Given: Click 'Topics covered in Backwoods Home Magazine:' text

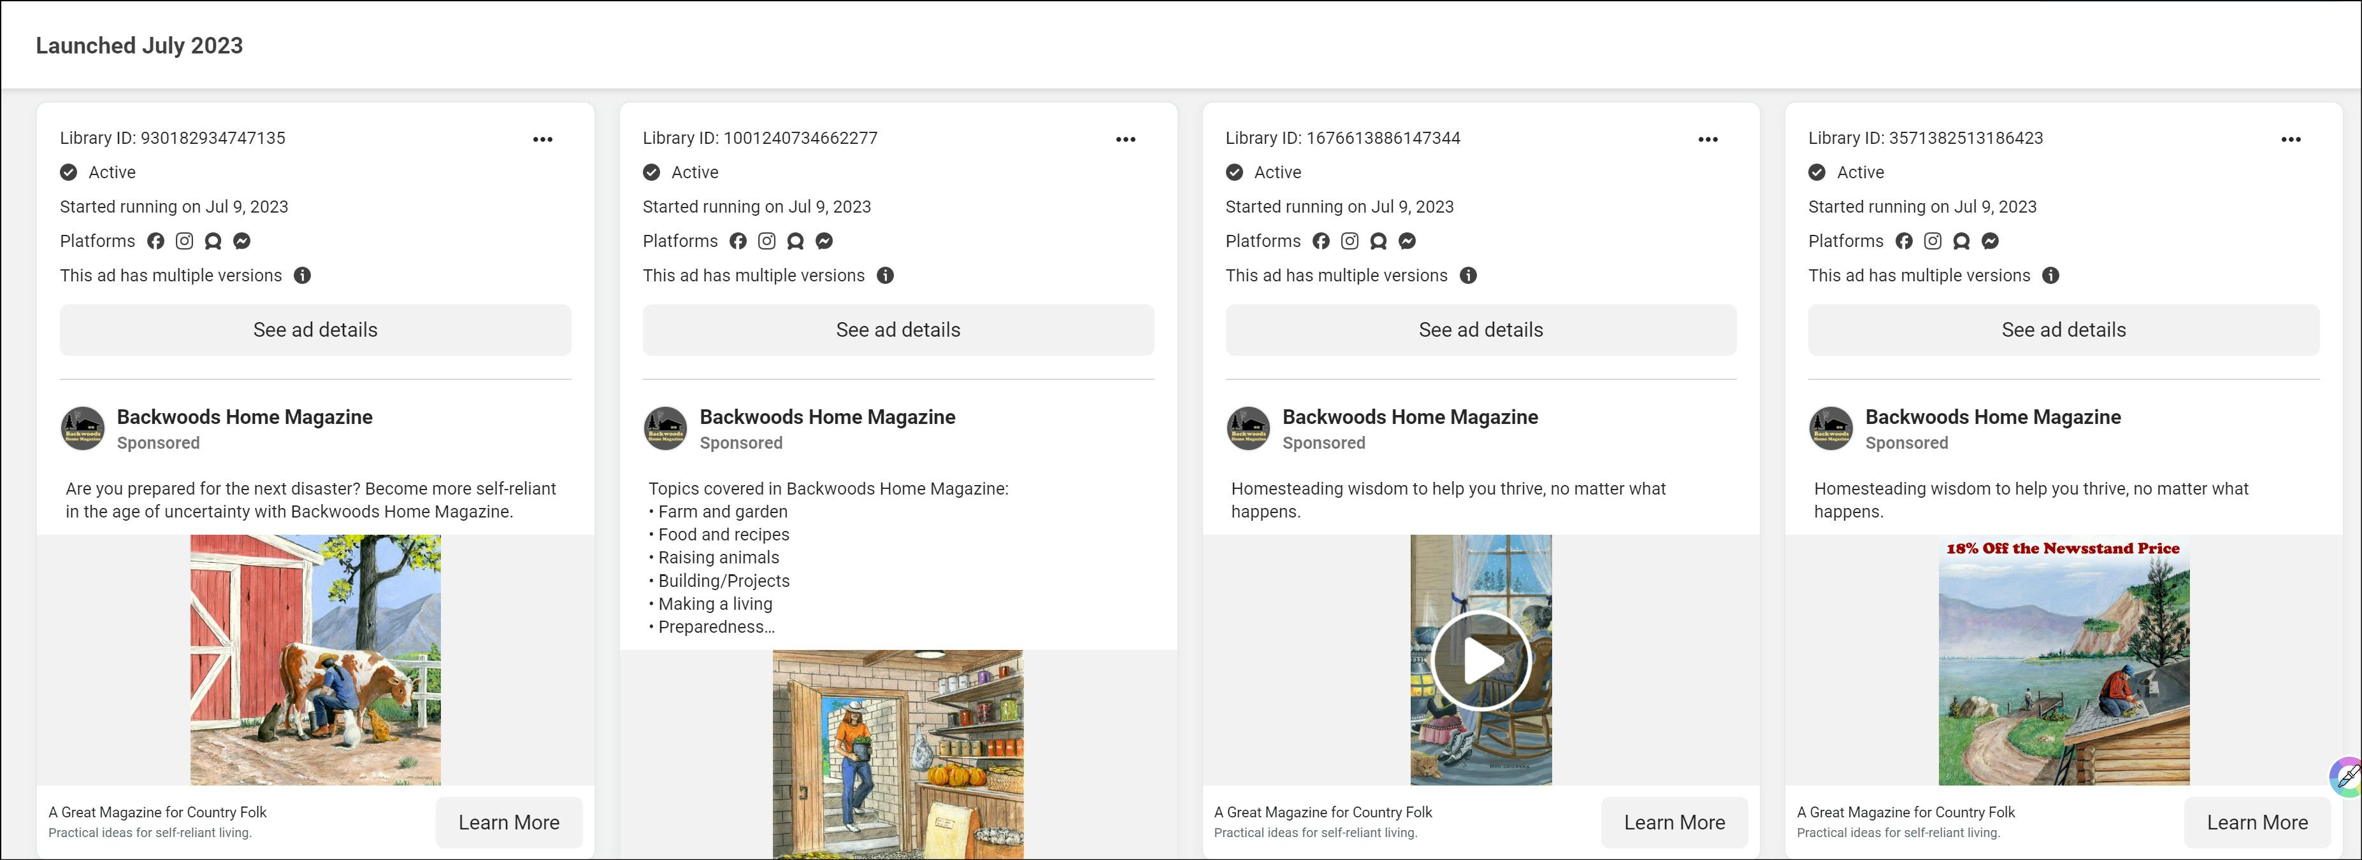Looking at the screenshot, I should coord(829,489).
